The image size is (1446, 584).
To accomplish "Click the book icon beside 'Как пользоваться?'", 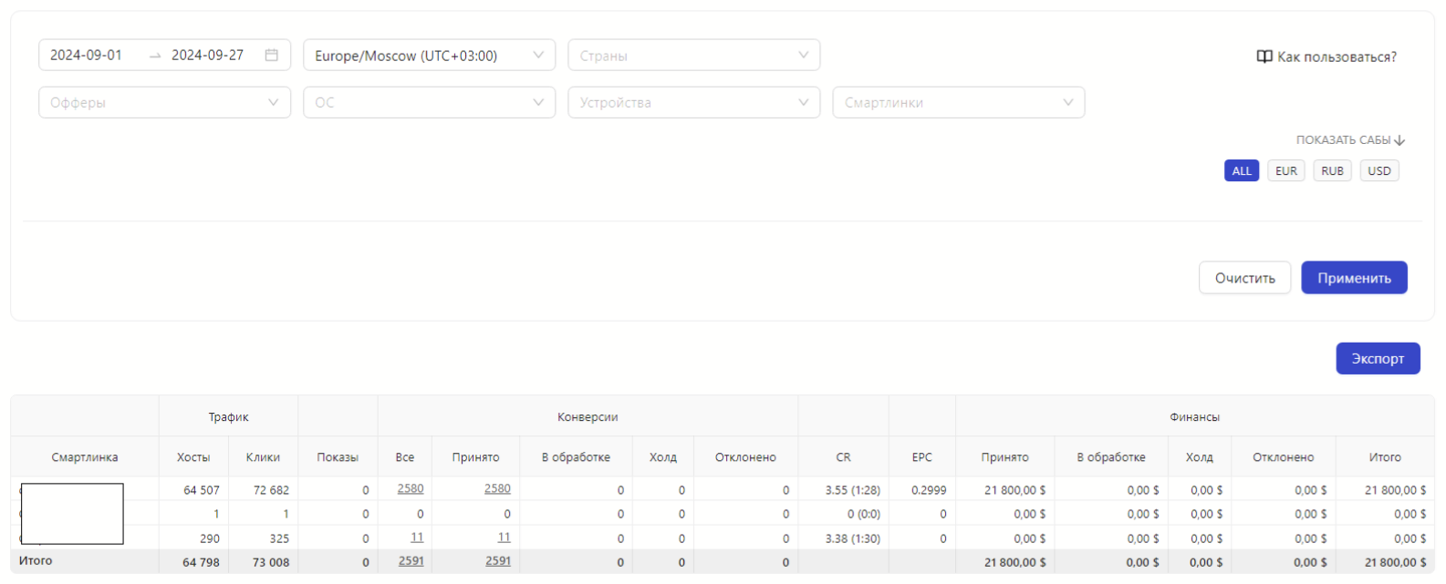I will point(1264,56).
